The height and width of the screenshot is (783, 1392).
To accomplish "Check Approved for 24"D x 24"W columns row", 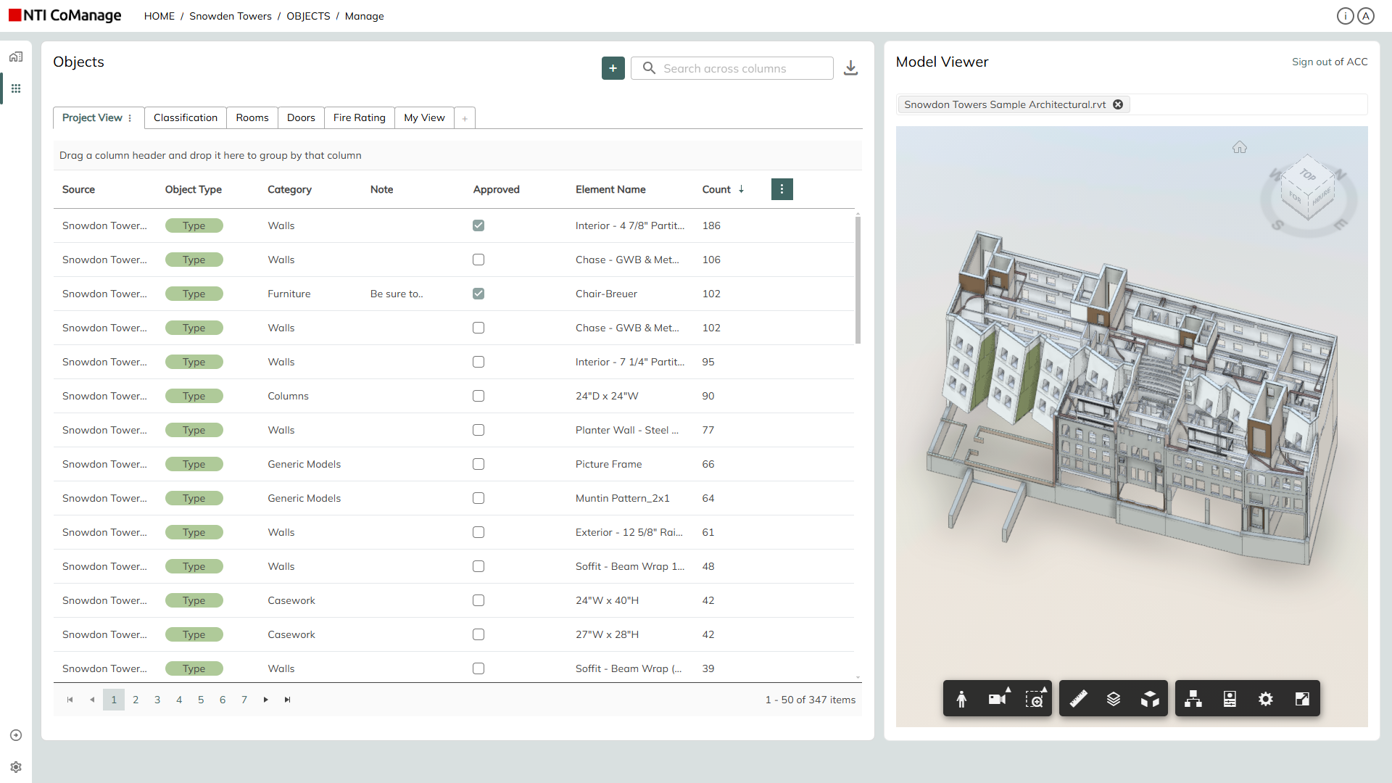I will (478, 396).
